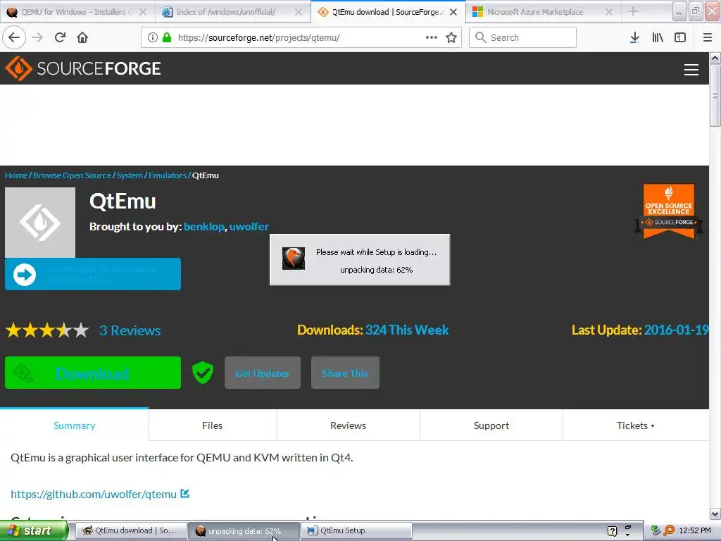Viewport: 721px width, 541px height.
Task: Open the Reviews project tab
Action: click(348, 425)
